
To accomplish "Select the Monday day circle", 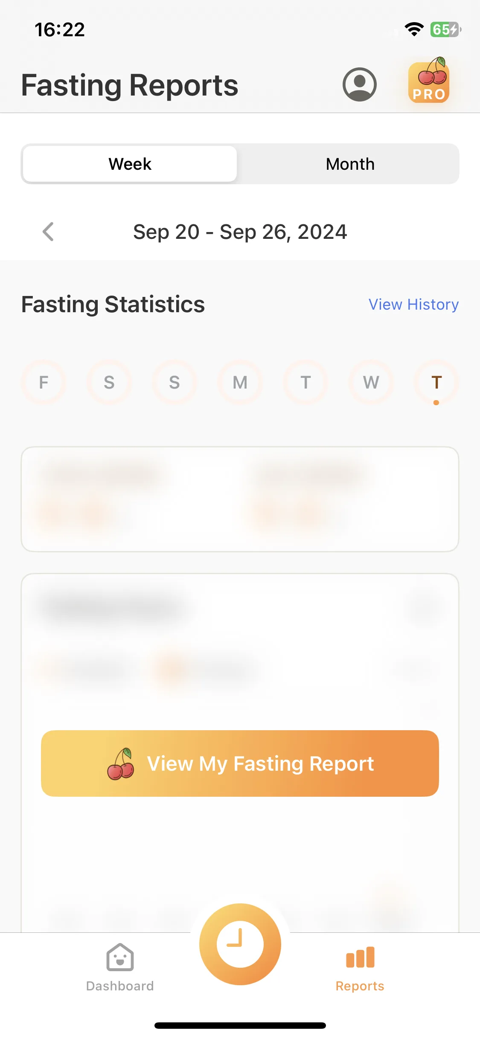I will click(x=240, y=382).
